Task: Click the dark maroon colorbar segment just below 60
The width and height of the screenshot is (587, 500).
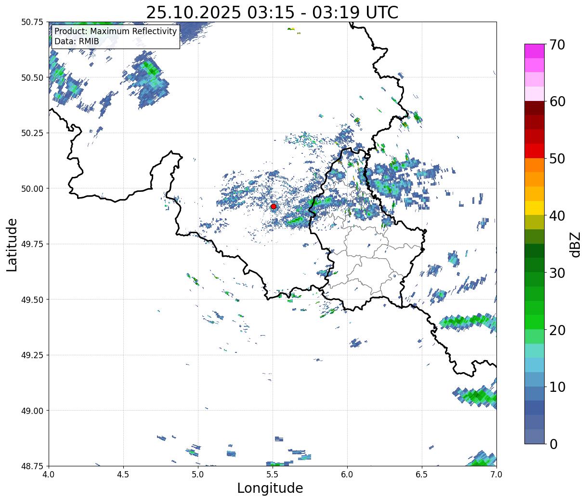Action: click(x=535, y=108)
